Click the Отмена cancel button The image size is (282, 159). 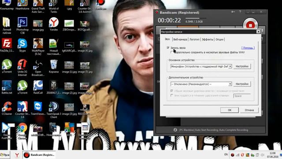249,110
